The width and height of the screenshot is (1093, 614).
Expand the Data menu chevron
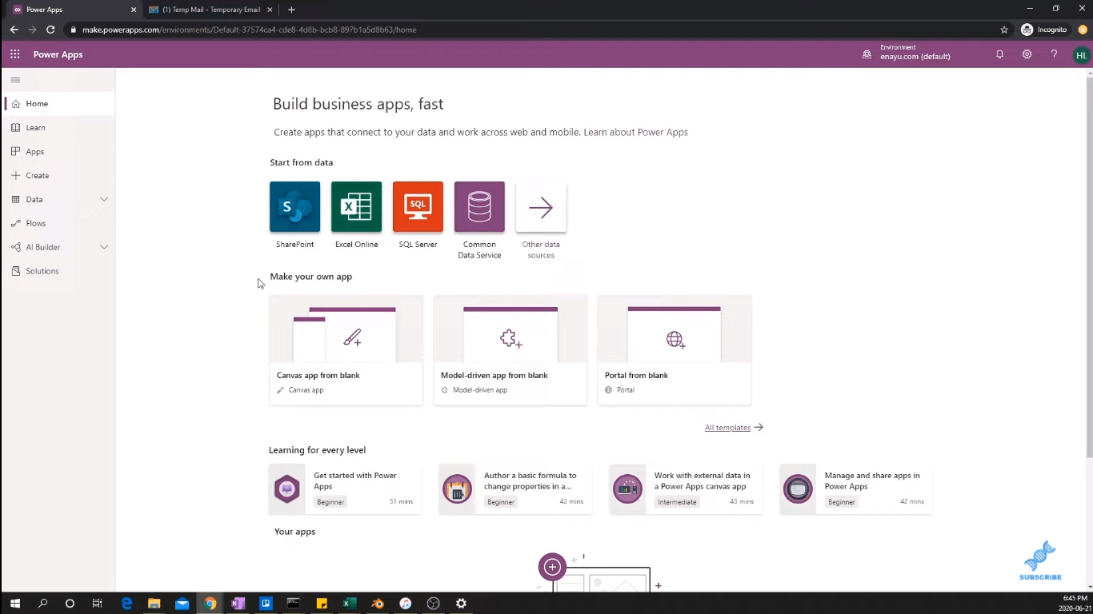pyautogui.click(x=104, y=199)
